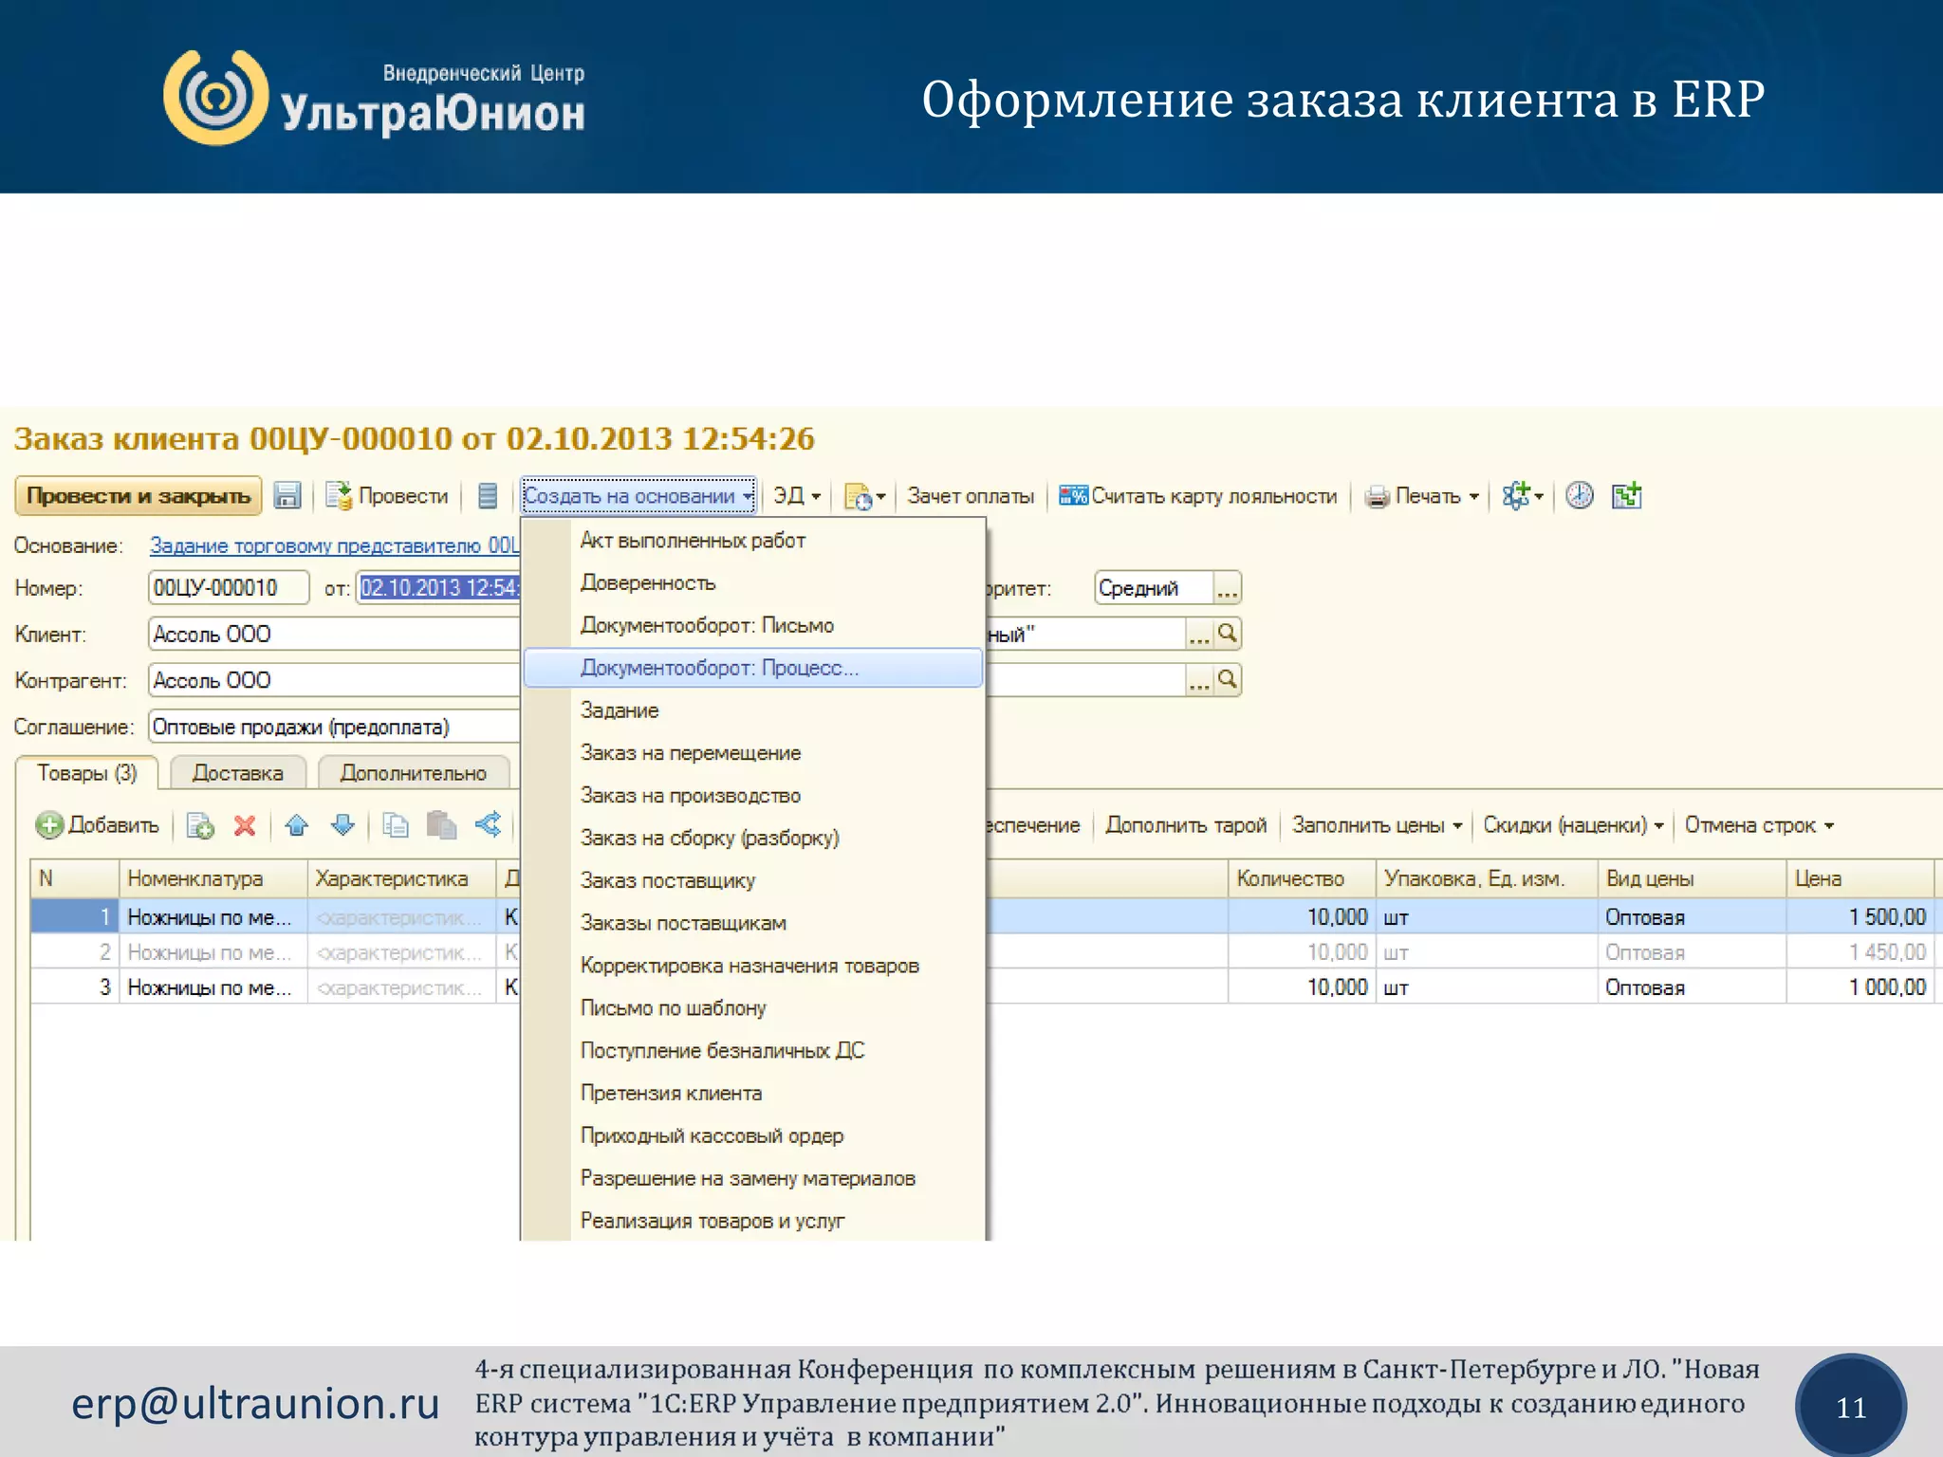1943x1457 pixels.
Task: Click the save (floppy disk) icon
Action: (x=287, y=496)
